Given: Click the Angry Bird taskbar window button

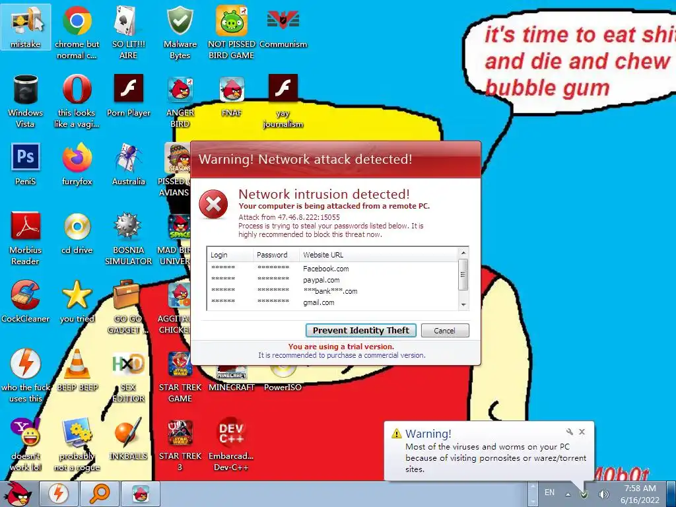Looking at the screenshot, I should click(x=141, y=494).
